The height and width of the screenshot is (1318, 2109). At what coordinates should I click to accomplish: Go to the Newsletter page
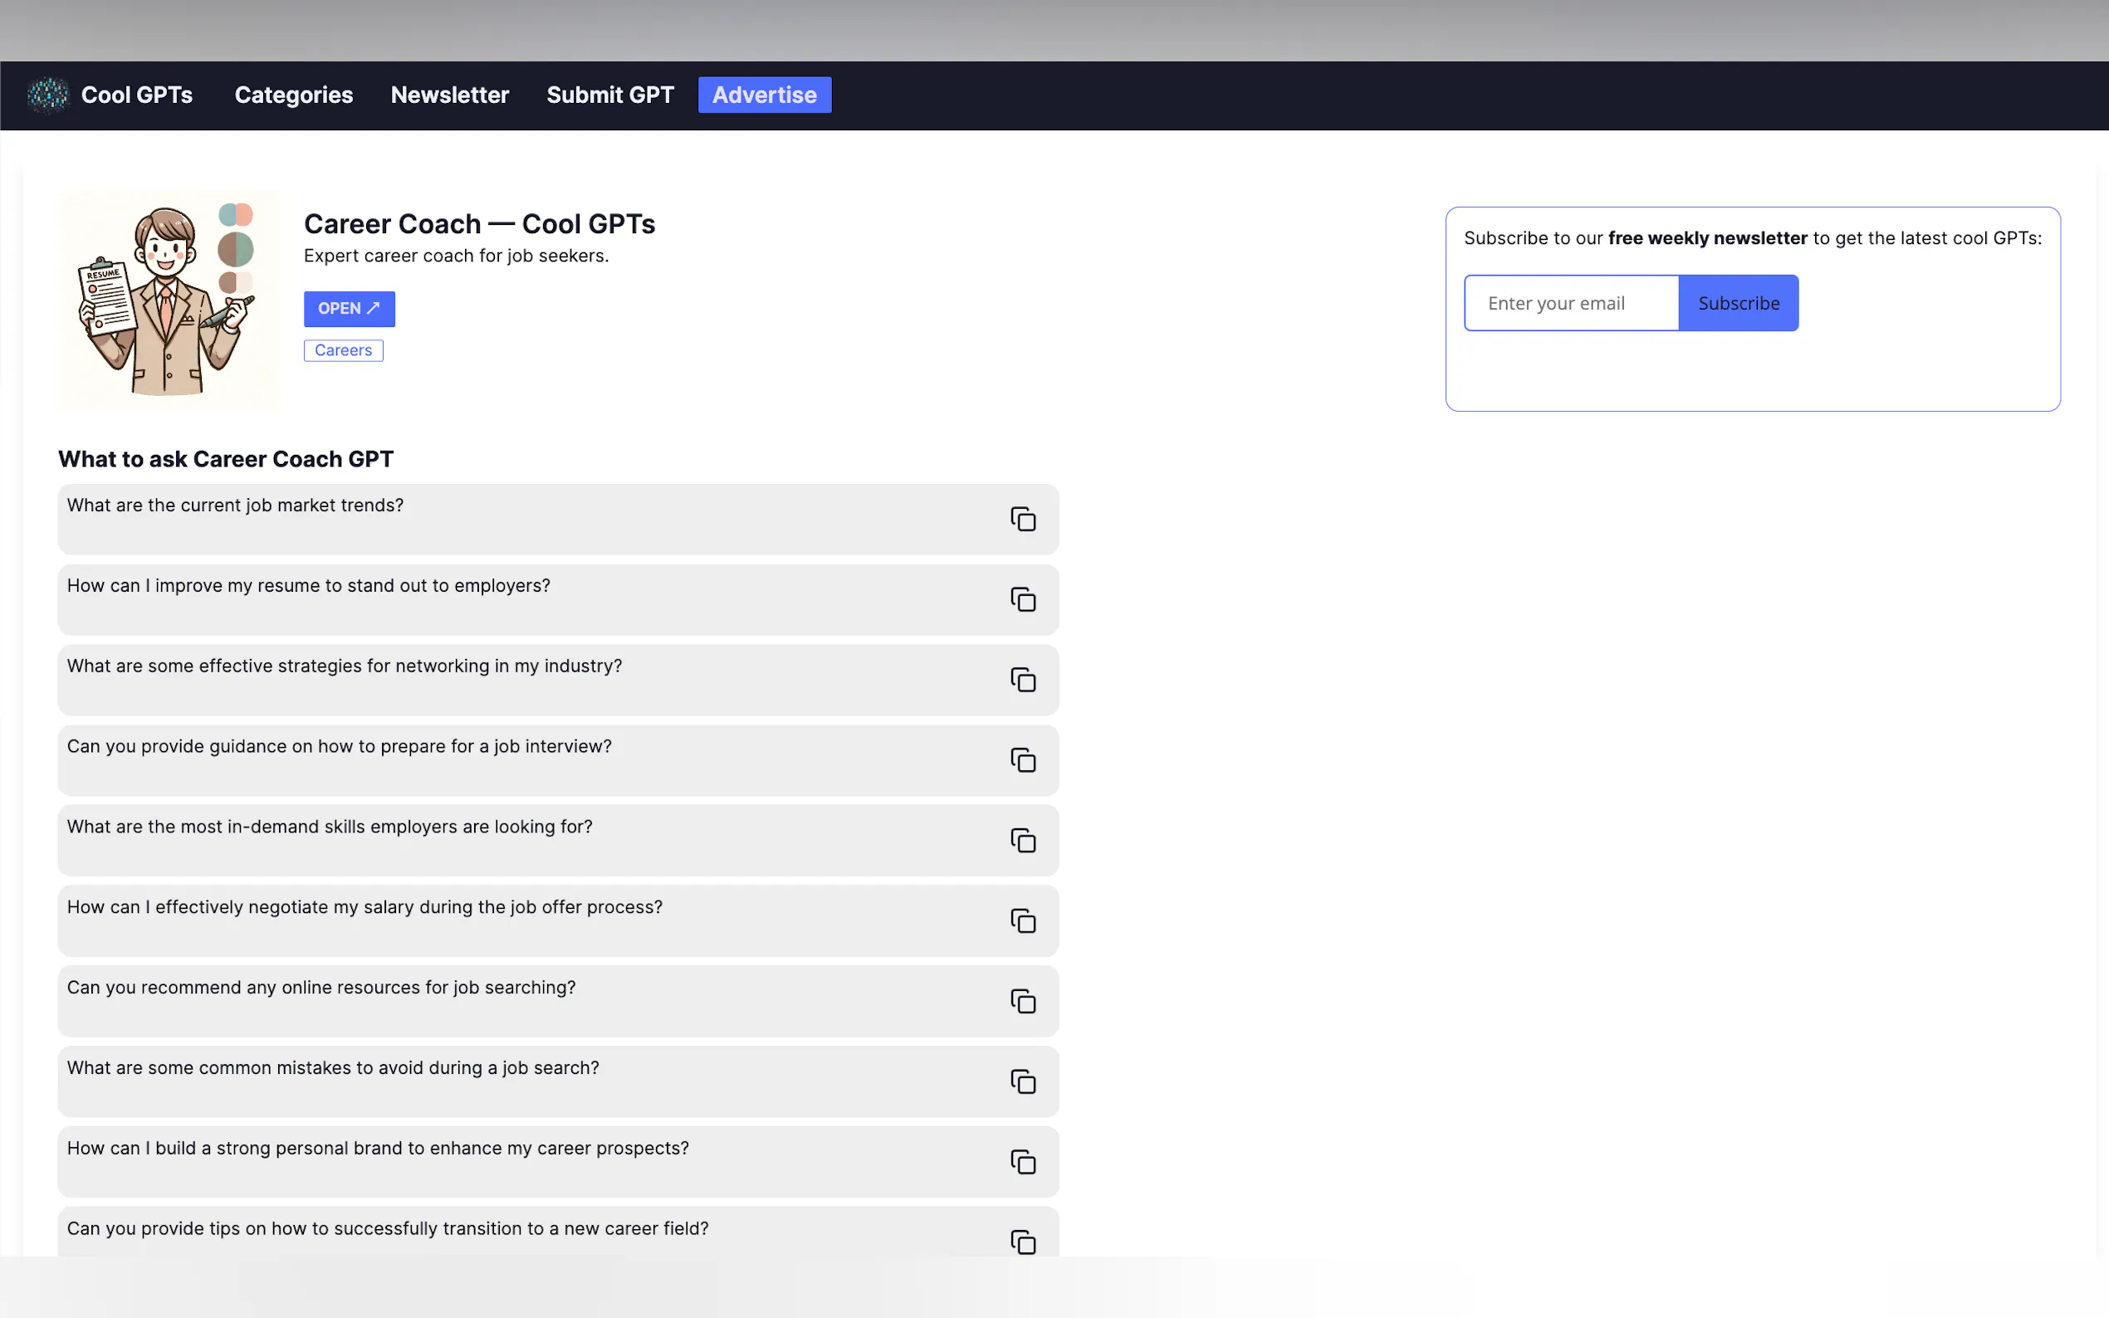(x=449, y=95)
